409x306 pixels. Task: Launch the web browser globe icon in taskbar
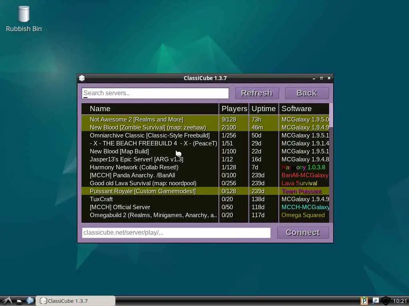click(30, 300)
